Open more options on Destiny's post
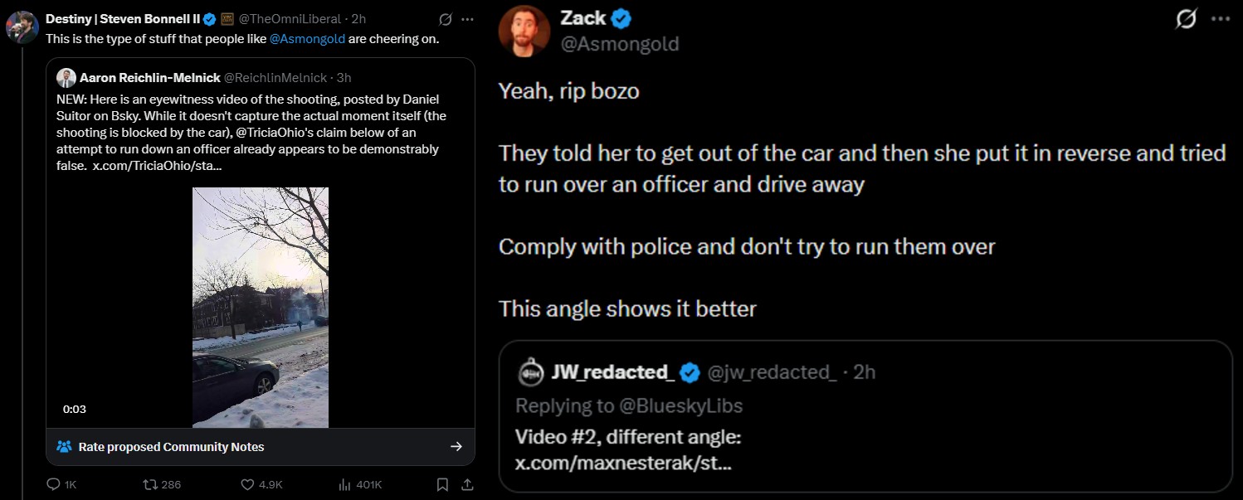 pyautogui.click(x=467, y=19)
